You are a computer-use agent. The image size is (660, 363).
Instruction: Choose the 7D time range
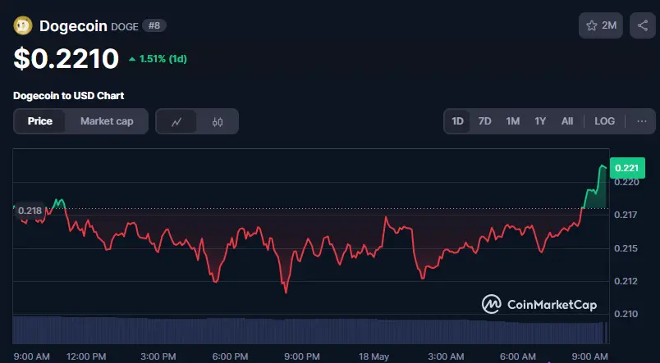tap(485, 121)
